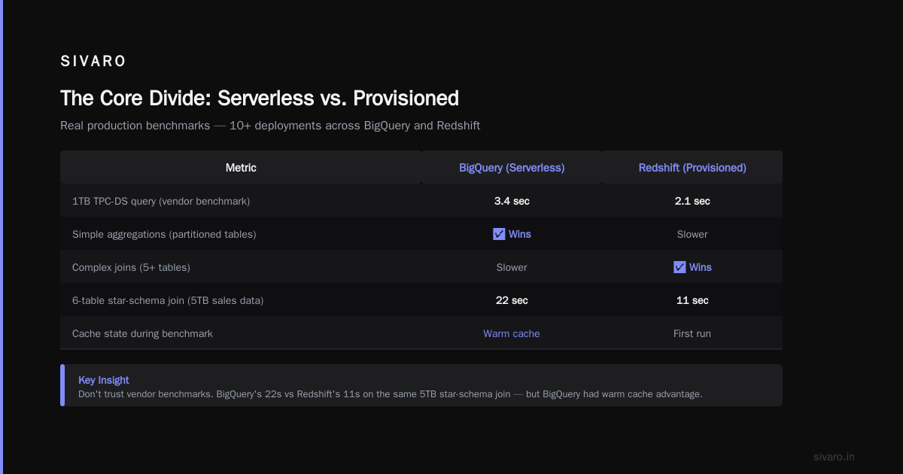Screen dimensions: 903x474
Task: Click the subtitle about real production benchmarks
Action: click(x=270, y=126)
